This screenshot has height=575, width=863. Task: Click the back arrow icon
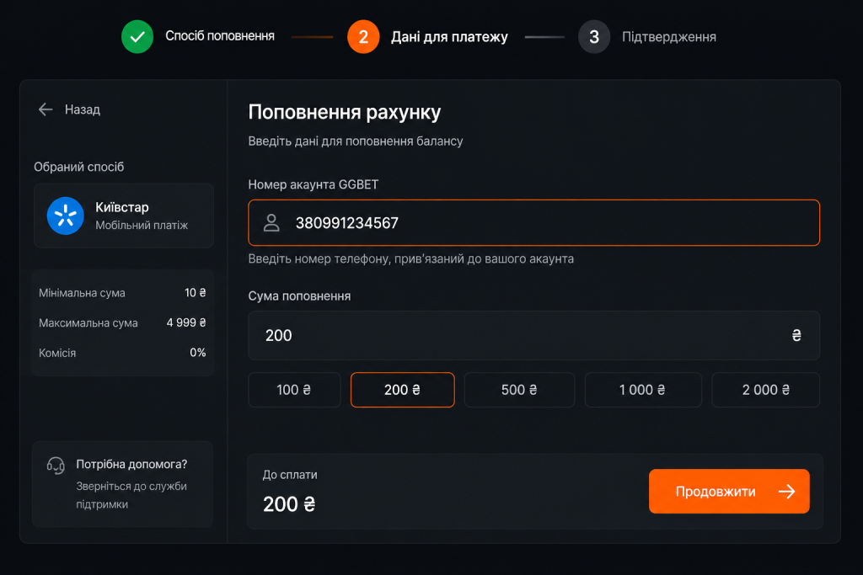46,109
